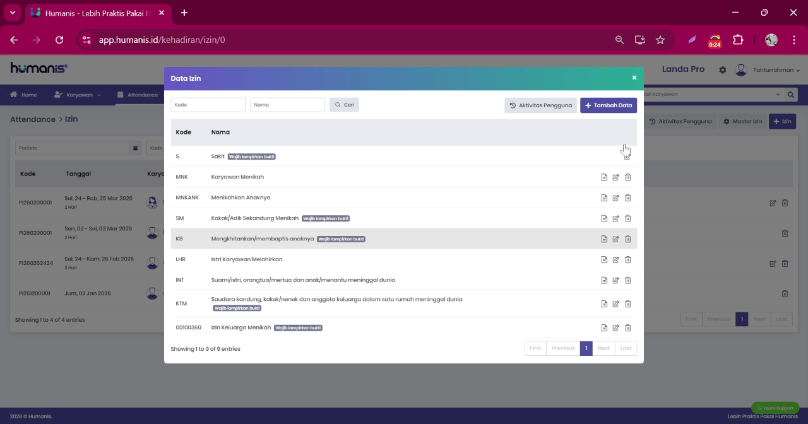Delete the Istri Karyawan Melahirkan entry

(x=627, y=259)
